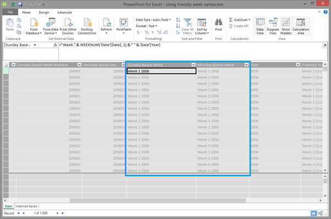Sort Z to A descending icon
The height and width of the screenshot is (219, 331).
tap(178, 26)
